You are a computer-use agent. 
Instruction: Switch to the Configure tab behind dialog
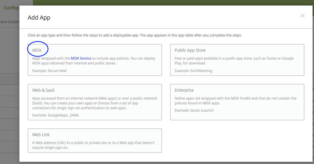click(x=12, y=8)
